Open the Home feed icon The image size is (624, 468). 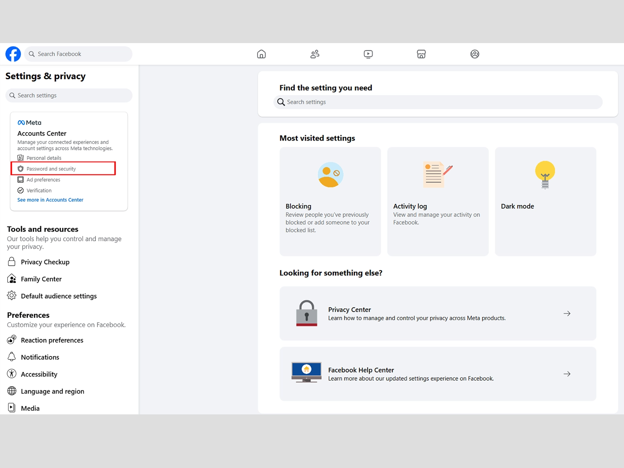click(x=261, y=54)
